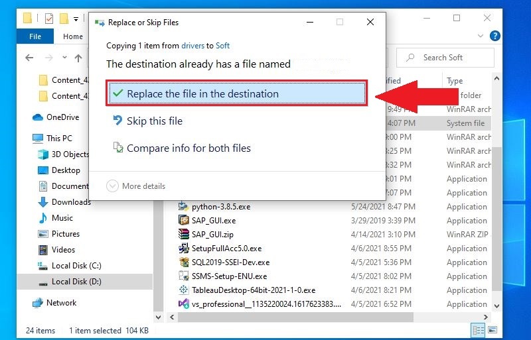Image resolution: width=531 pixels, height=340 pixels.
Task: Select the SAP_GUI.zip archive
Action: click(212, 235)
